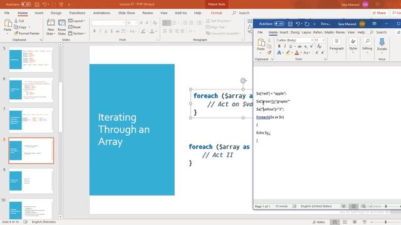Screen dimensions: 401x225
Task: Click Cut in PowerPoint clipboard group
Action: pos(19,21)
